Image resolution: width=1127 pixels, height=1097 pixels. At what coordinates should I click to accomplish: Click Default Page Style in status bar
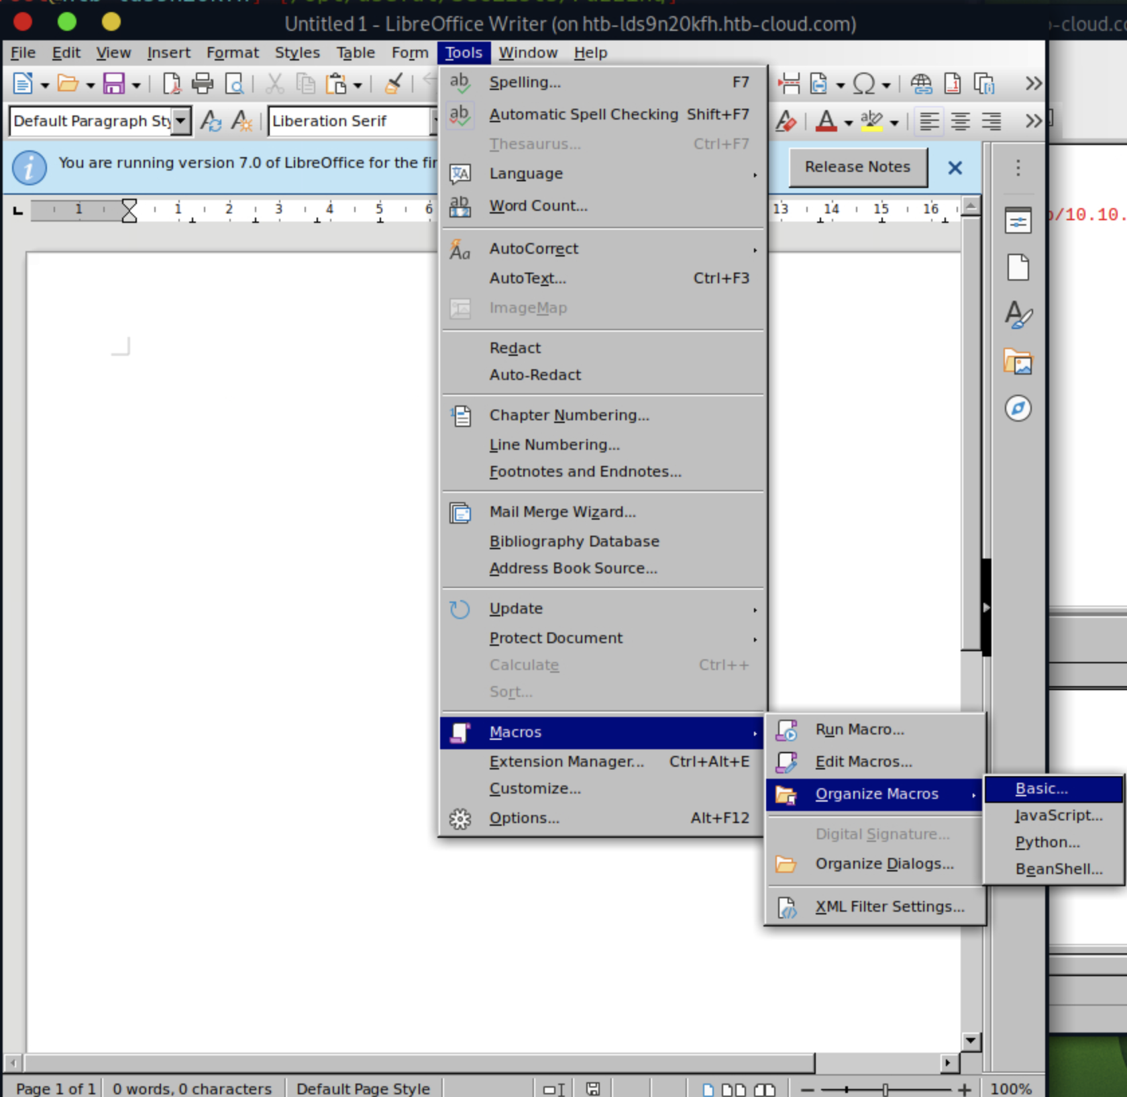click(x=363, y=1089)
